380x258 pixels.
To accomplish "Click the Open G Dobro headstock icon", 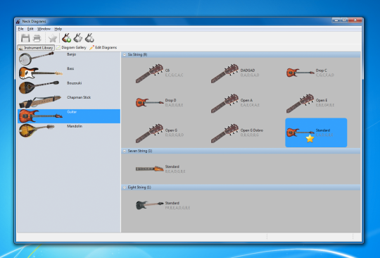I will point(224,133).
